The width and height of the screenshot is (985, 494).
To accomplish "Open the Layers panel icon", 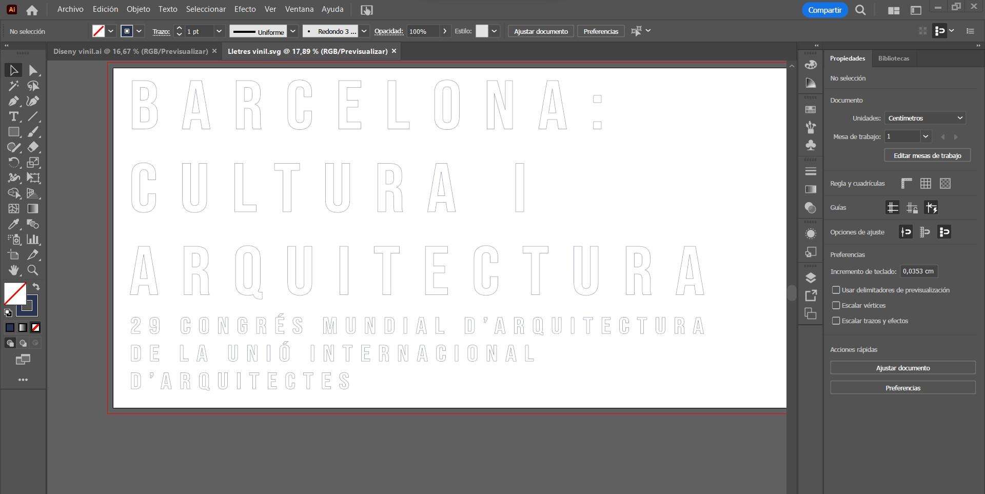I will (x=811, y=278).
